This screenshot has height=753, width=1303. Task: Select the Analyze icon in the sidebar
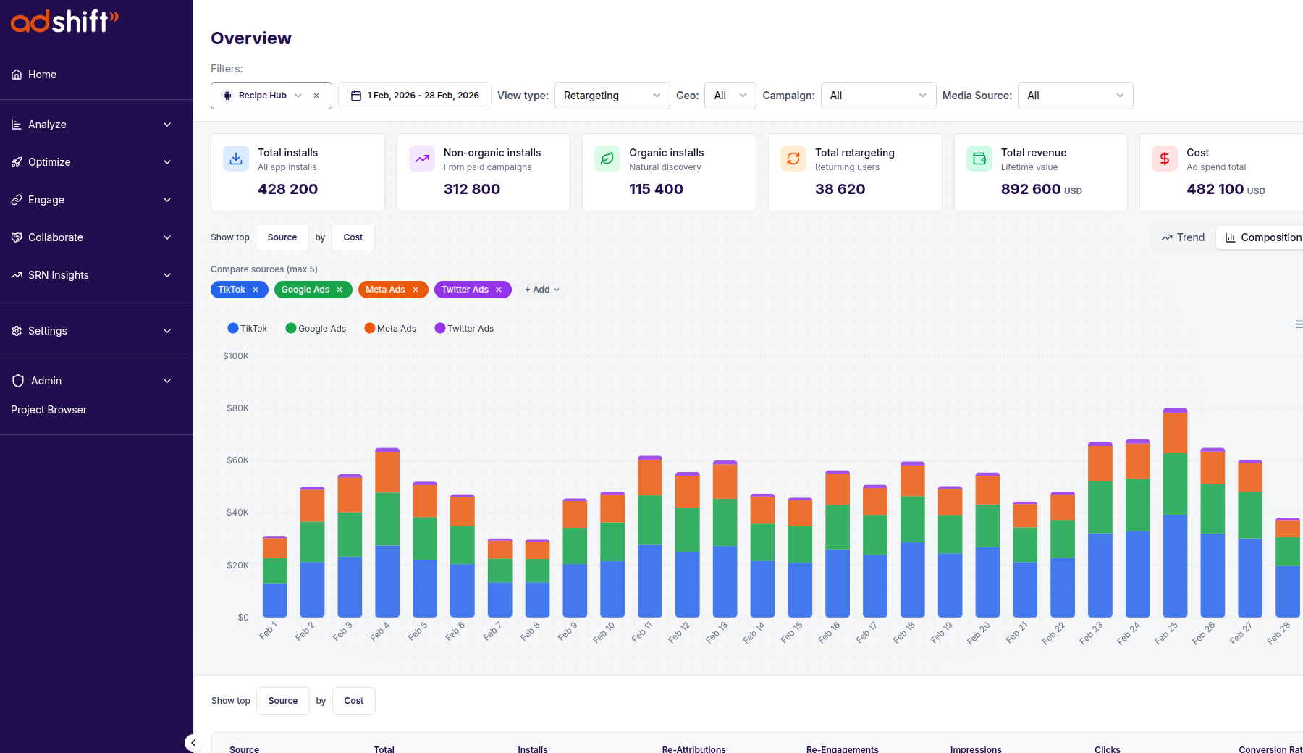(x=16, y=124)
